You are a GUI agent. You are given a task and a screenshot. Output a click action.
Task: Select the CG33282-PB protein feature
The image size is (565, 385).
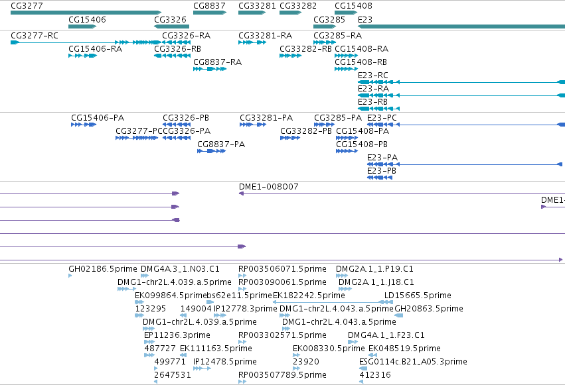tap(290, 138)
